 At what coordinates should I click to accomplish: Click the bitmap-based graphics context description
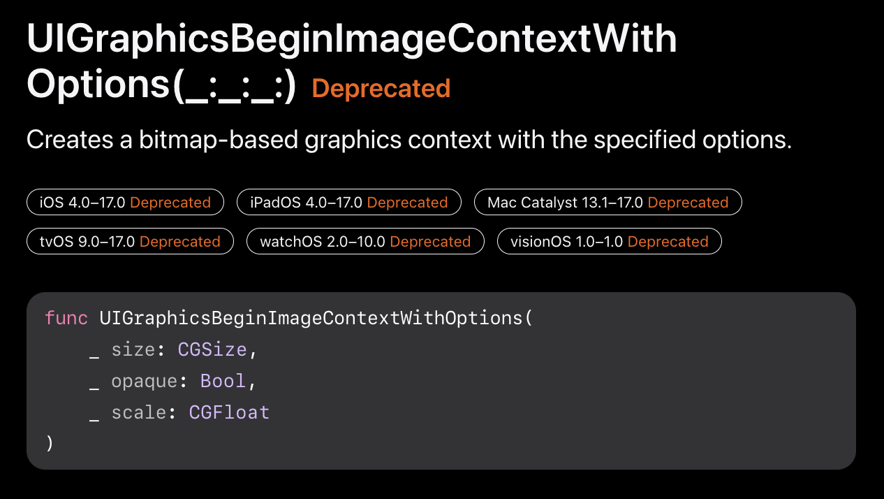[x=409, y=140]
